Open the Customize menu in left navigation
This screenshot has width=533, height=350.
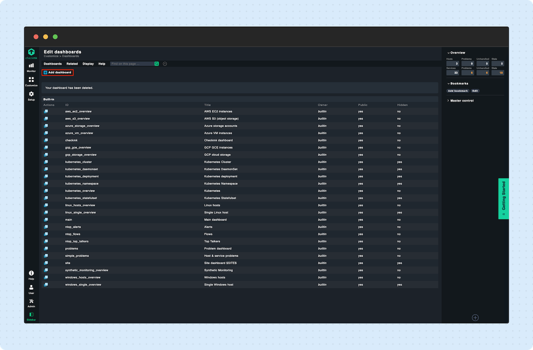click(31, 82)
